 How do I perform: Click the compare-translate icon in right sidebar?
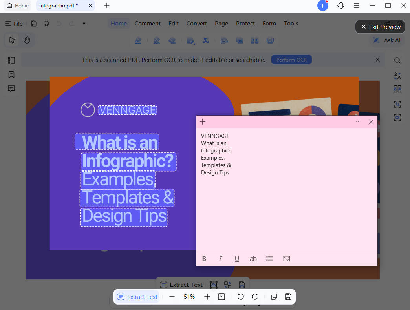click(x=397, y=89)
